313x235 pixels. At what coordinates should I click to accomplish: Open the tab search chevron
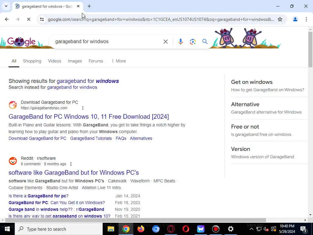click(x=6, y=6)
